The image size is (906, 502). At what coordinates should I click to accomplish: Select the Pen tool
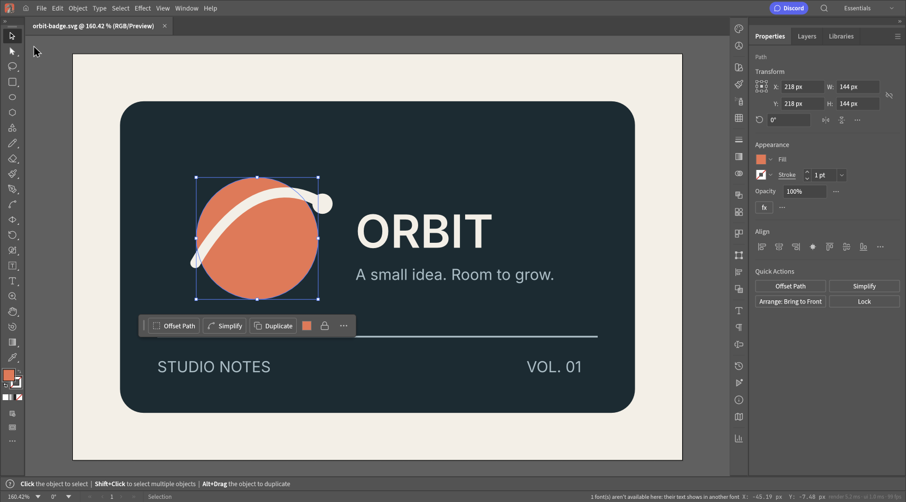[x=12, y=189]
